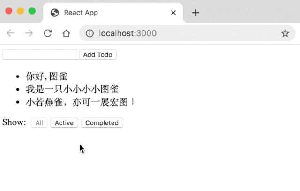Filter todos by Active
This screenshot has width=300, height=191.
point(64,123)
